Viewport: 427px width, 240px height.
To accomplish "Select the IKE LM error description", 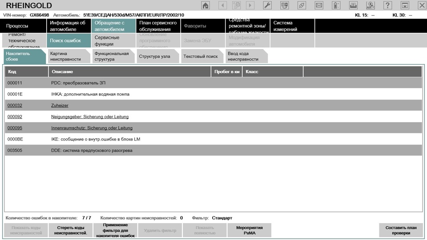I will point(96,139).
